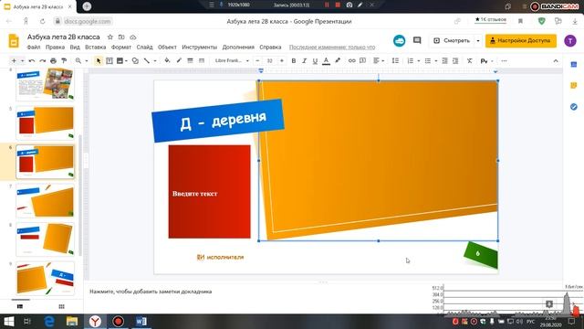
Task: Open the toolbar's More options ellipsis
Action: (504, 61)
